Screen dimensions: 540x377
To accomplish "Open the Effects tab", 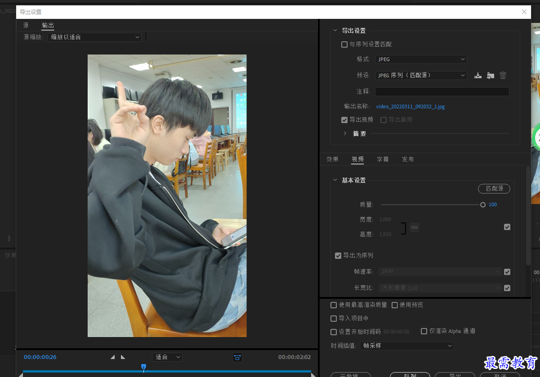I will [333, 160].
